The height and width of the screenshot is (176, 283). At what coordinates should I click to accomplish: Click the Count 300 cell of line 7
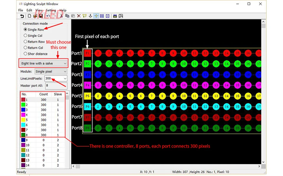pyautogui.click(x=44, y=130)
